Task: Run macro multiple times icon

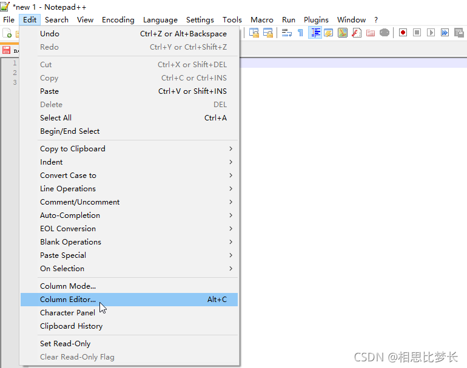Action: coord(445,33)
